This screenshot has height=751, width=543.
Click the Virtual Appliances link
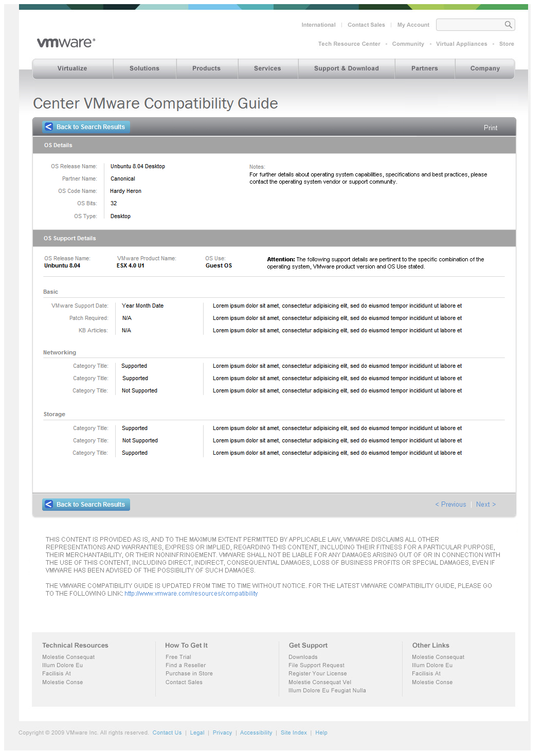(x=461, y=44)
